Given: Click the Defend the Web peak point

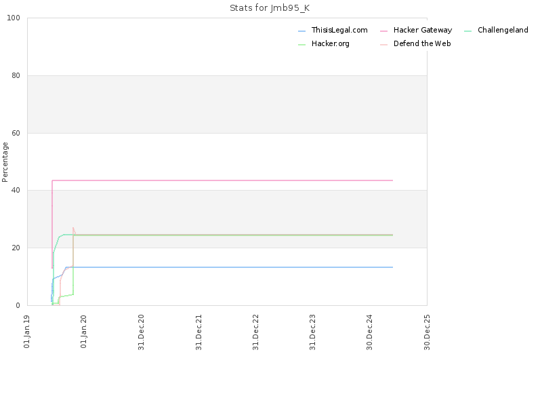Looking at the screenshot, I should (73, 228).
